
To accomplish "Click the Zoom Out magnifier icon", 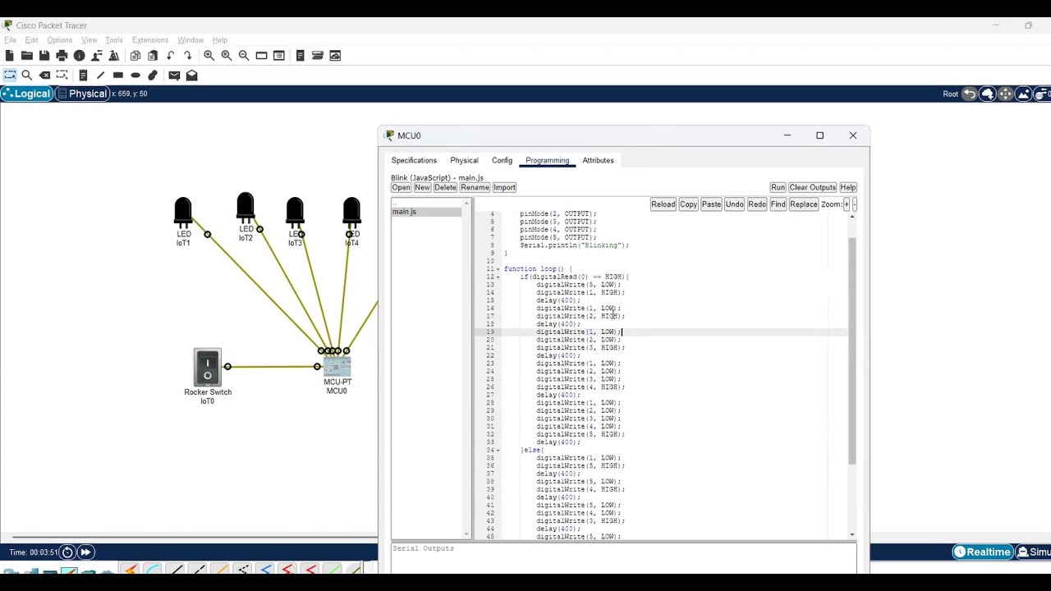I will [244, 56].
